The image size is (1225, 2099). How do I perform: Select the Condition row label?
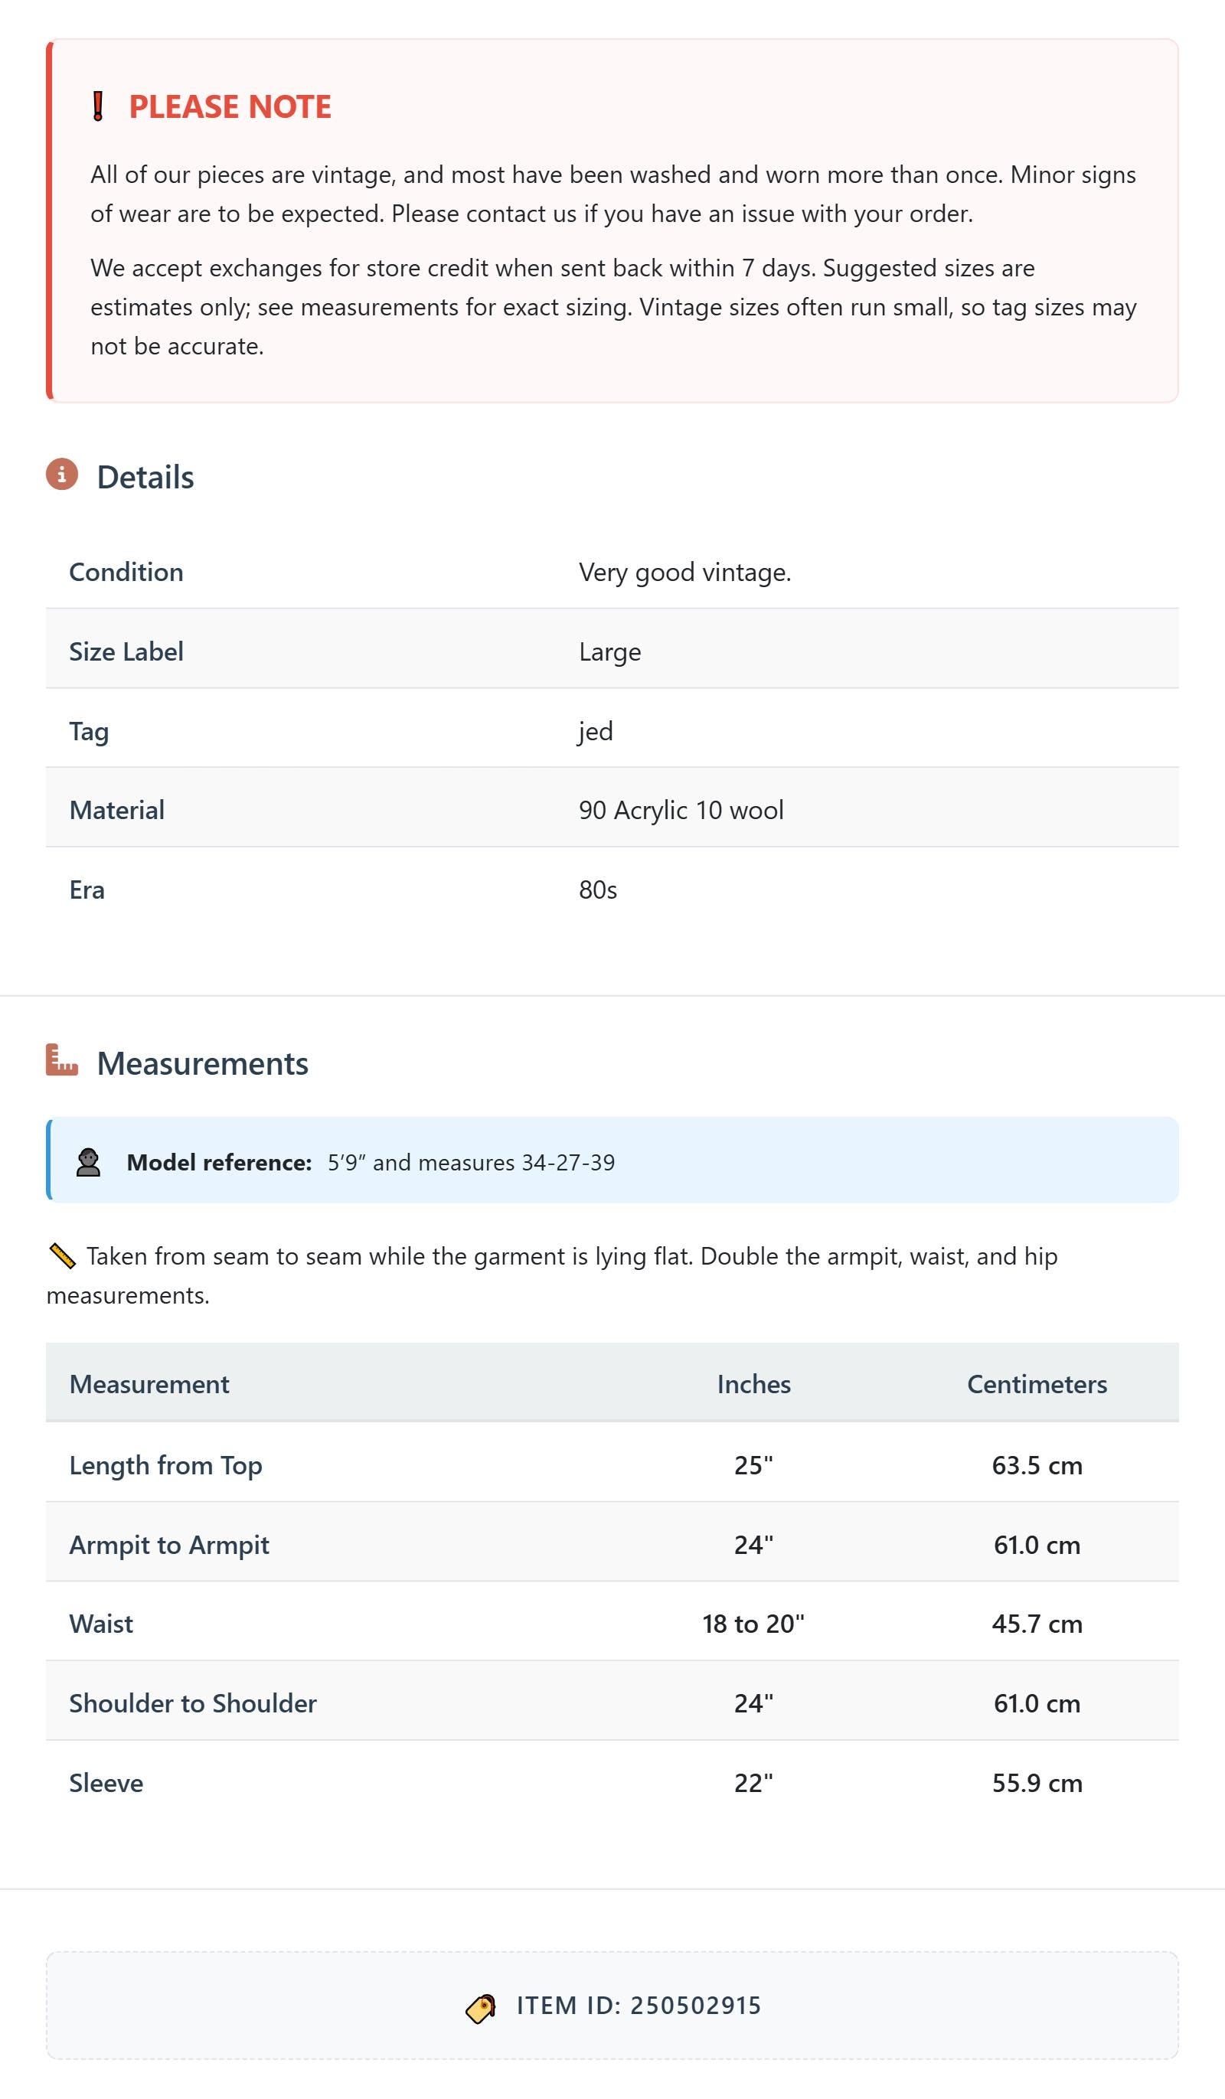(126, 573)
